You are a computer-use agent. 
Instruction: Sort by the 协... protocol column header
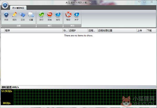pyautogui.click(x=65, y=31)
